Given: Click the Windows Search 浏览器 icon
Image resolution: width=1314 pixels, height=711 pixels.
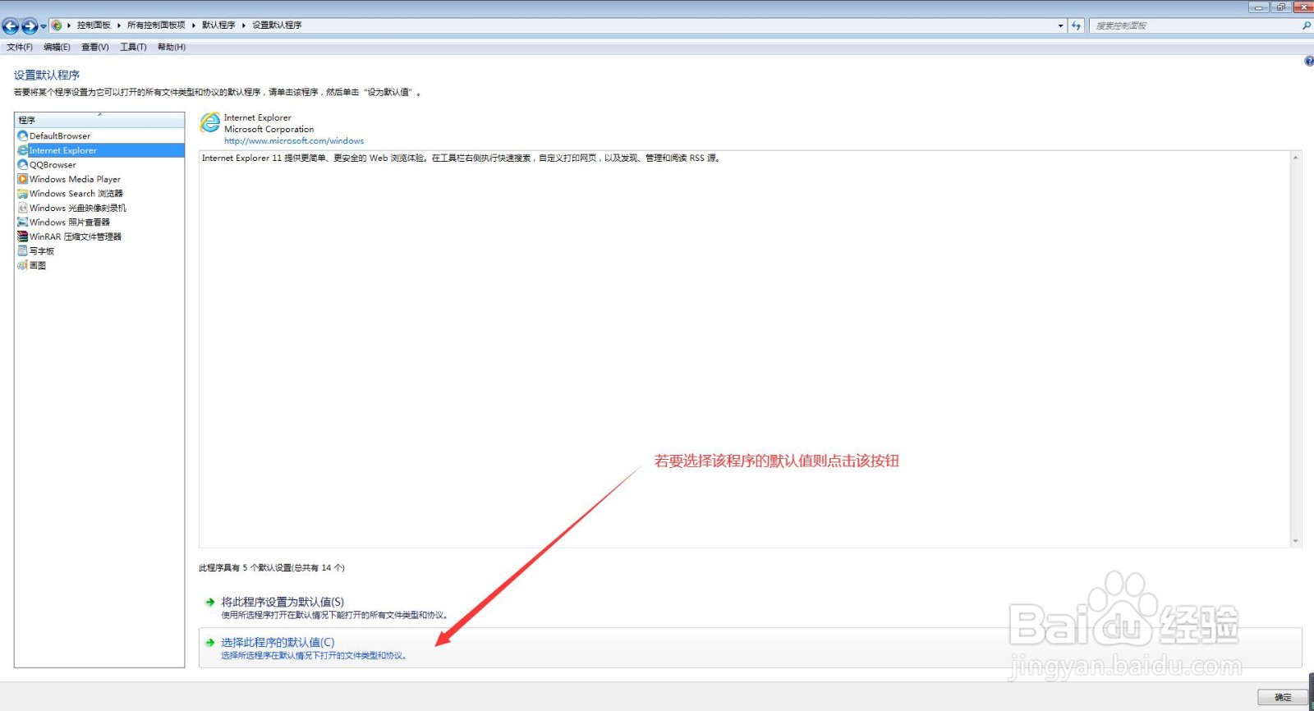Looking at the screenshot, I should [x=23, y=194].
